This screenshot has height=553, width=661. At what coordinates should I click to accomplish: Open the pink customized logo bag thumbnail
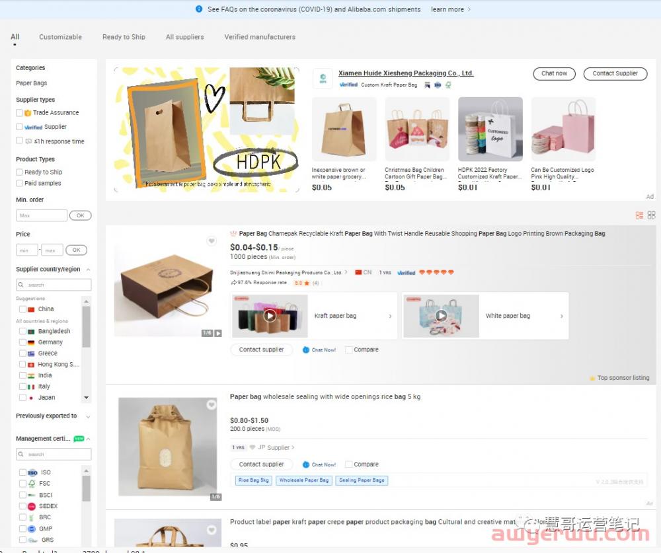click(x=563, y=129)
